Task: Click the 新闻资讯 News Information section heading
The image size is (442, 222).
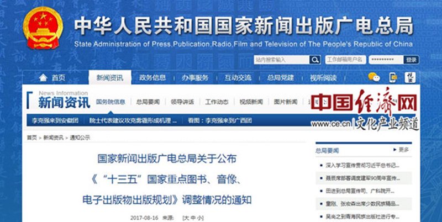Action: [64, 100]
